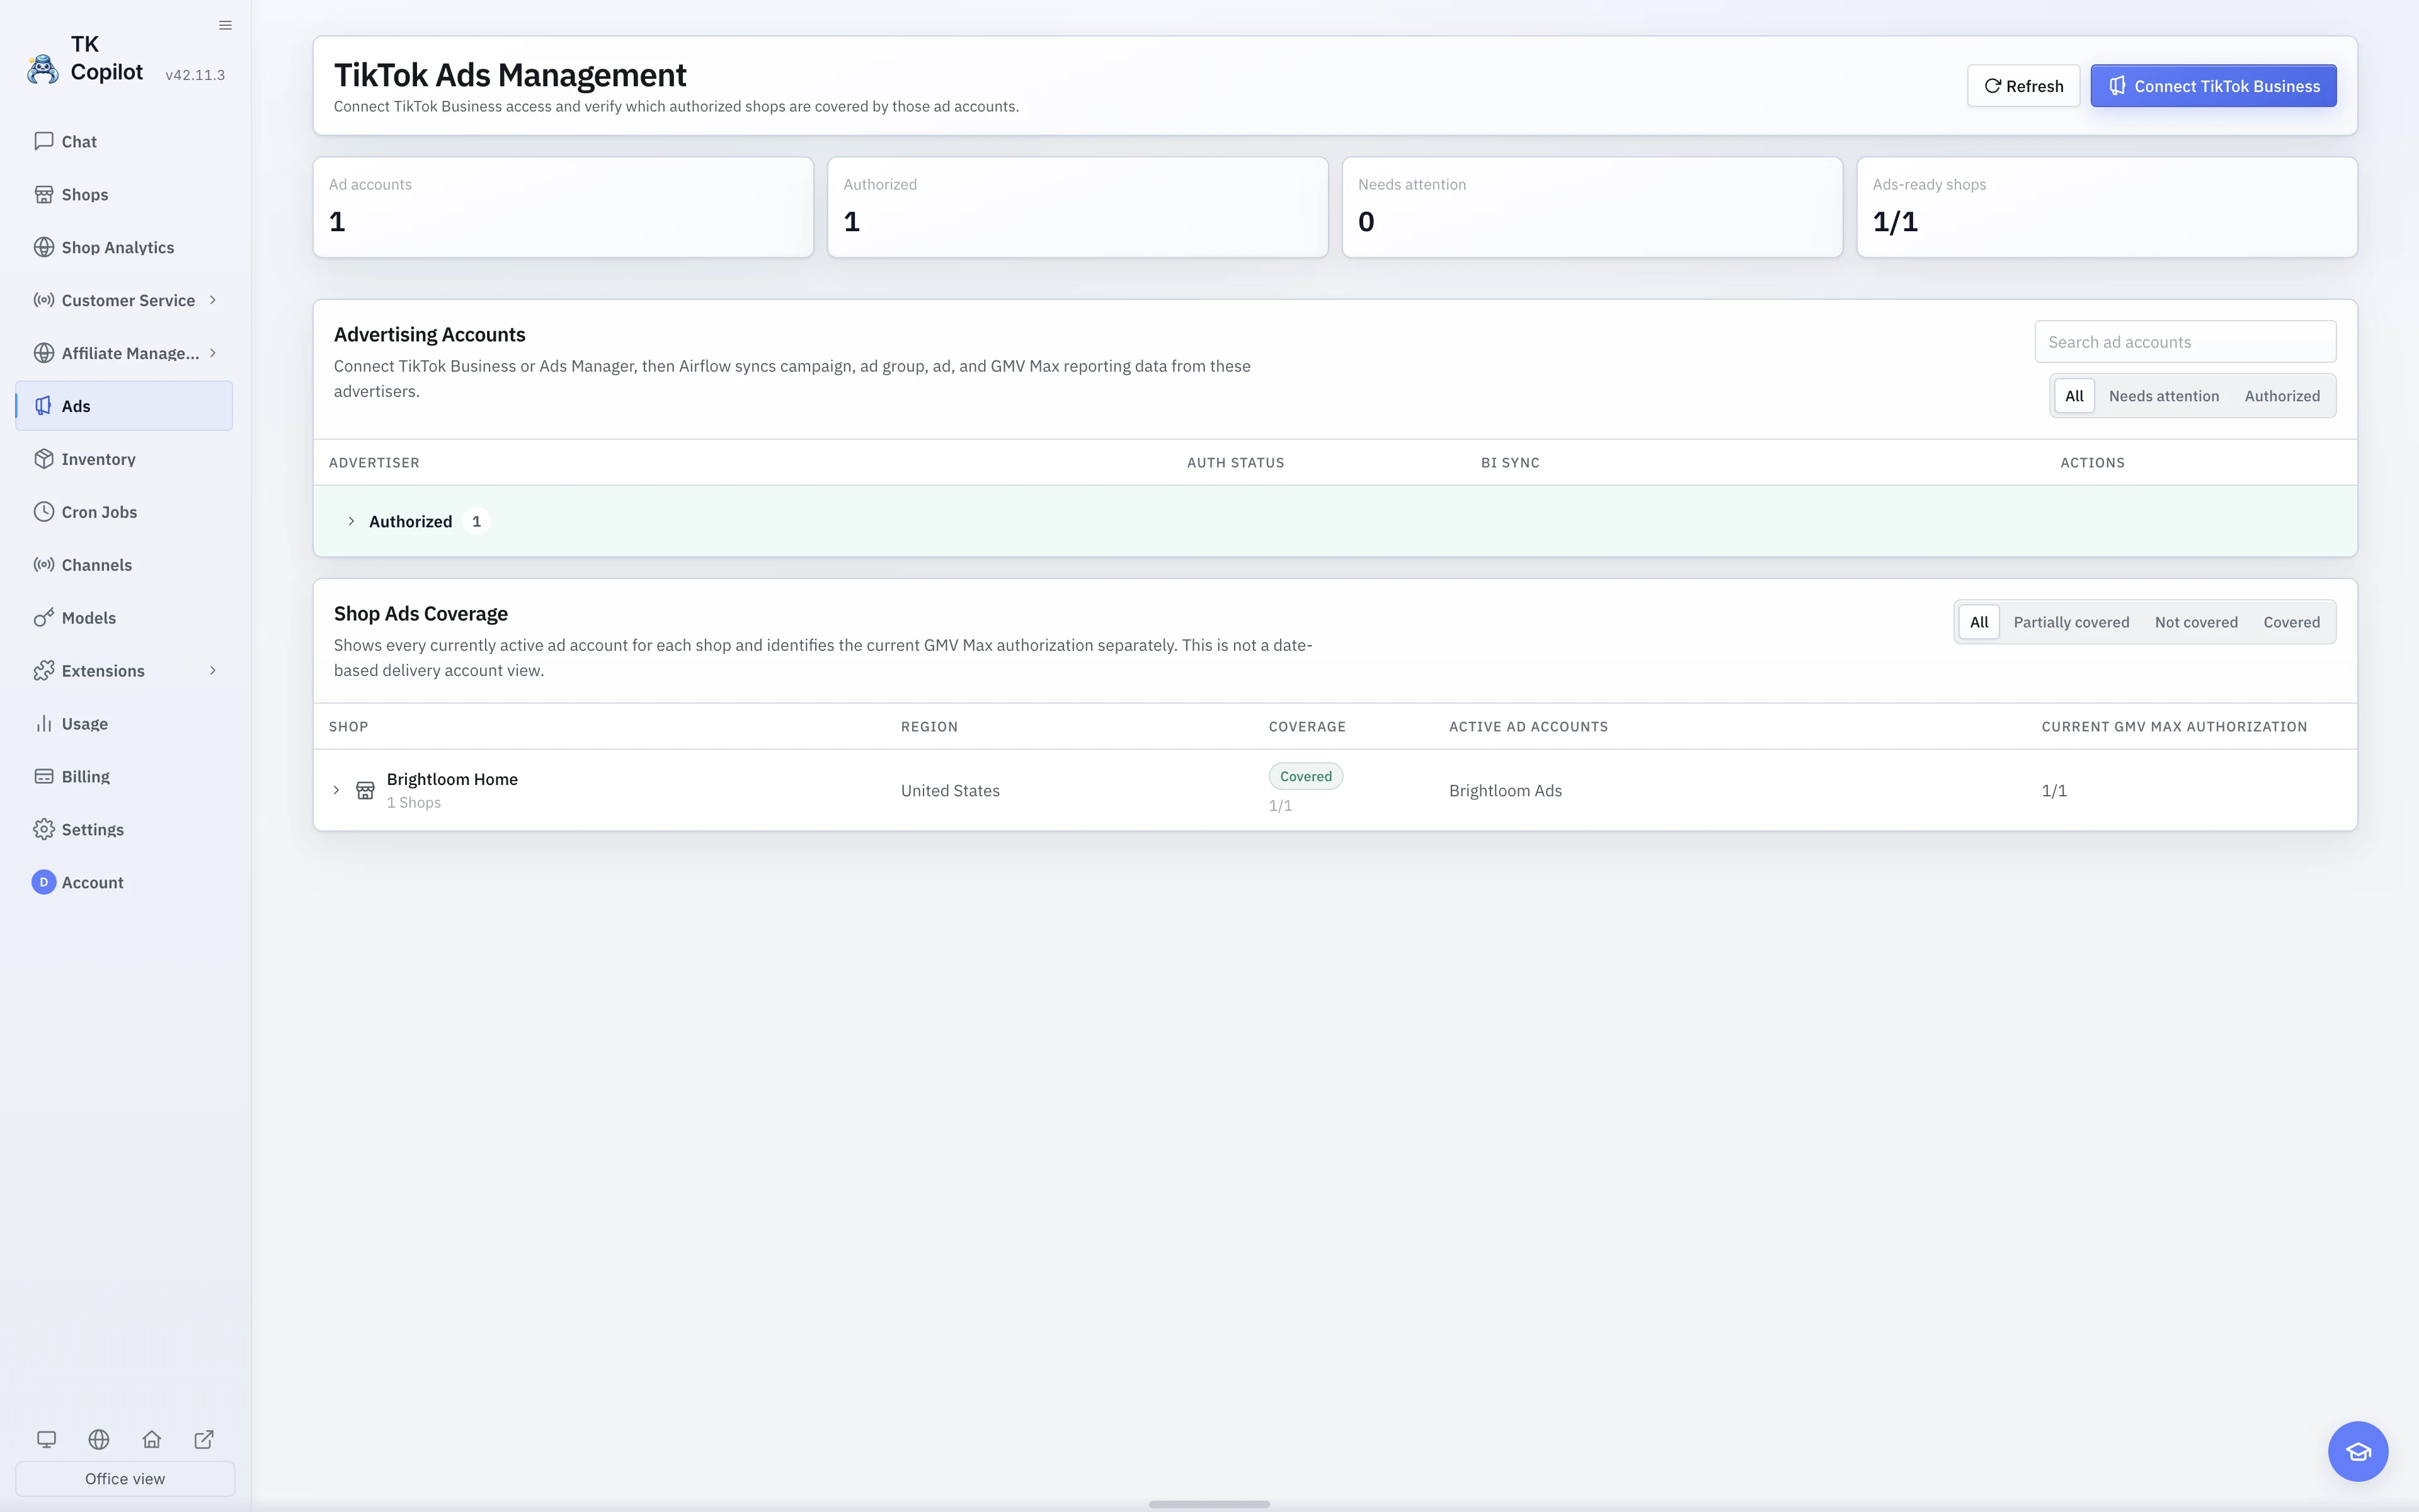Filter ad accounts by Needs attention
This screenshot has width=2419, height=1512.
pyautogui.click(x=2164, y=396)
